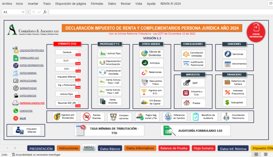Open Rentas Exentas no-tax button
Screen dimensions: 273x157
[92, 117]
